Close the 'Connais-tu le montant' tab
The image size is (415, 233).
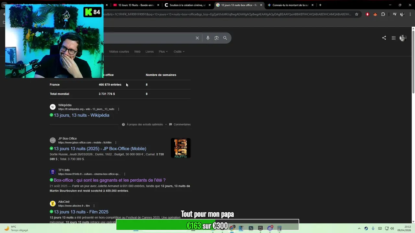[313, 5]
